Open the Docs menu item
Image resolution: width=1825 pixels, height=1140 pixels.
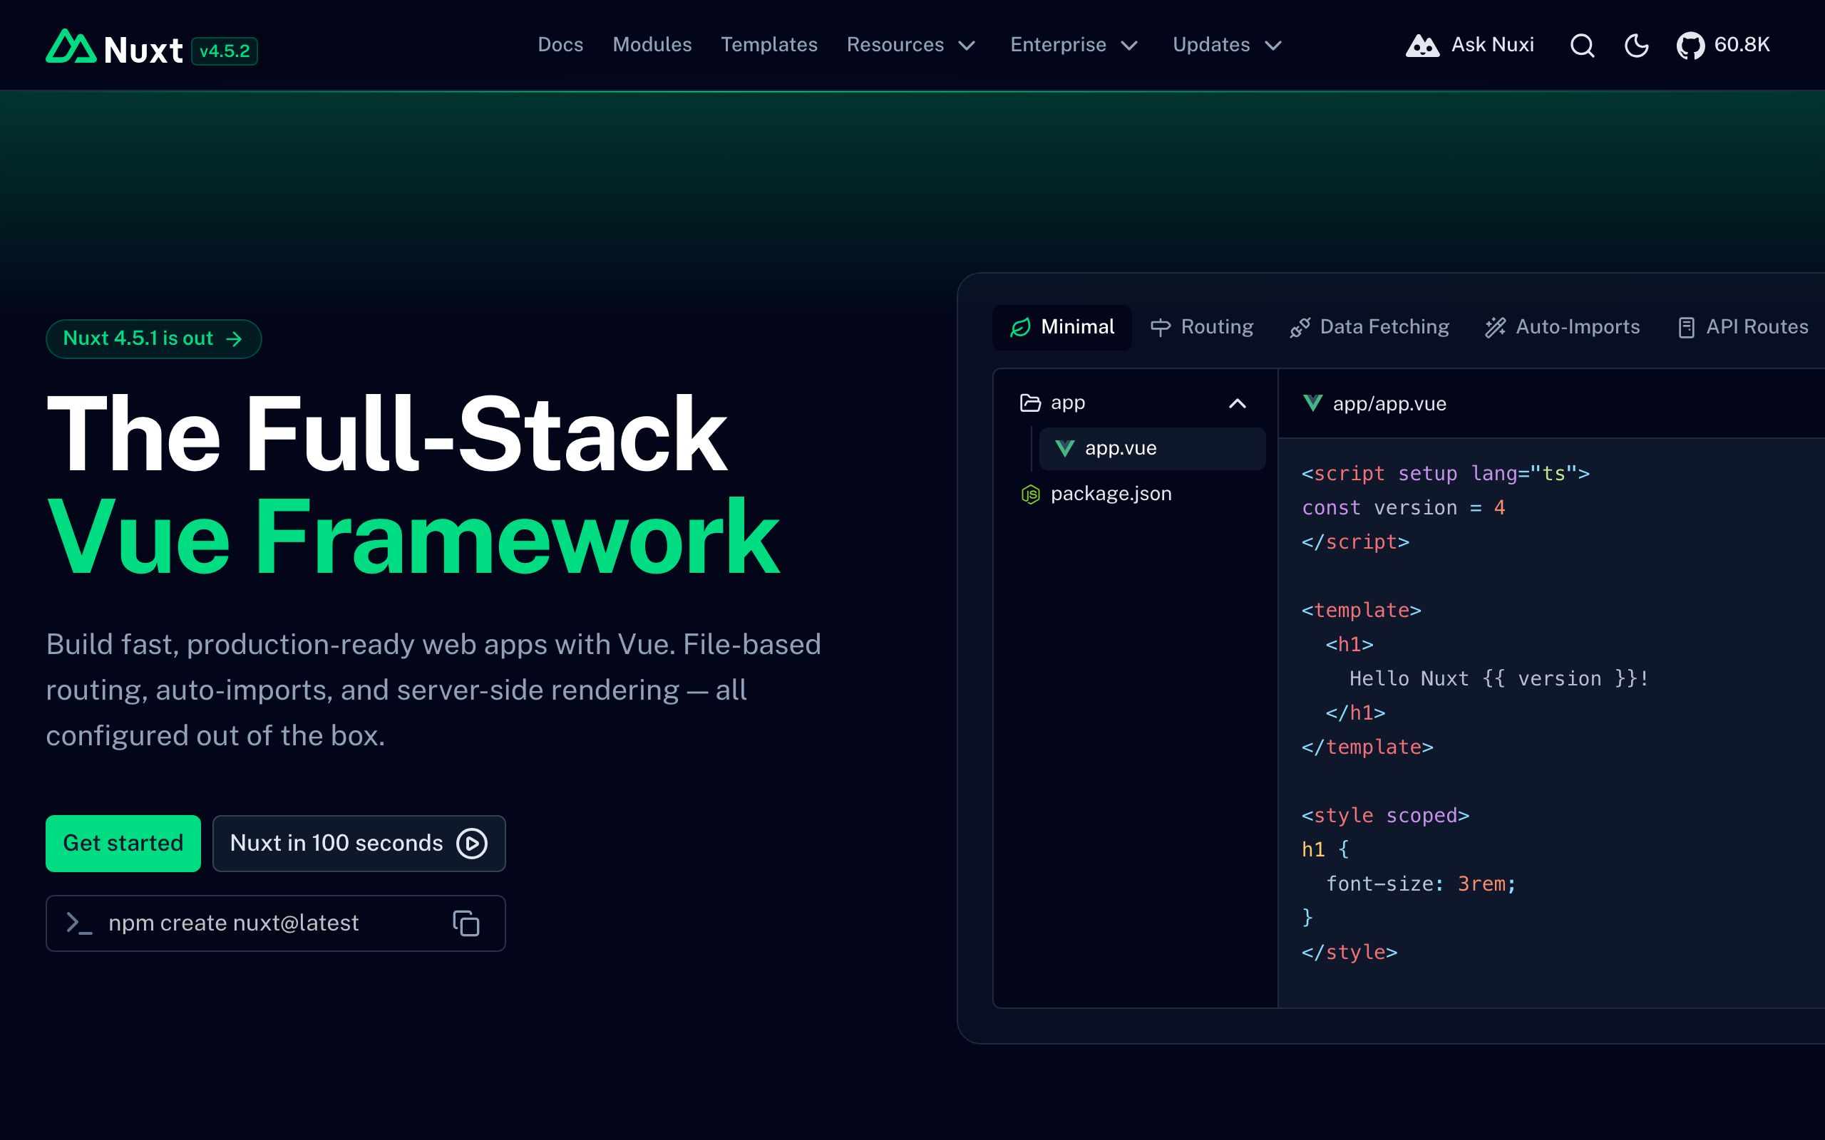560,44
